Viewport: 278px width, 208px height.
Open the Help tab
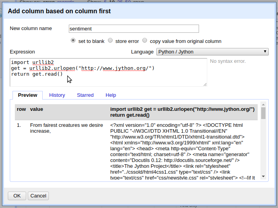(111, 95)
